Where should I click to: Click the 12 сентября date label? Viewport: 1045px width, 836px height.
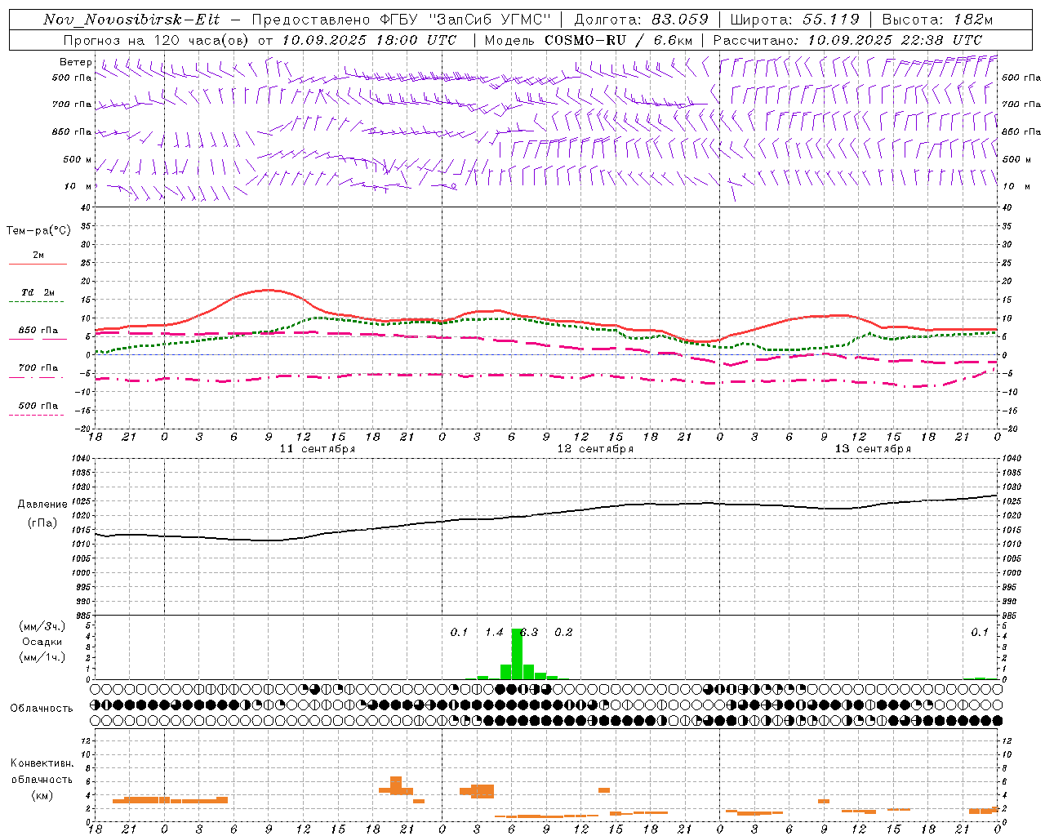point(594,449)
